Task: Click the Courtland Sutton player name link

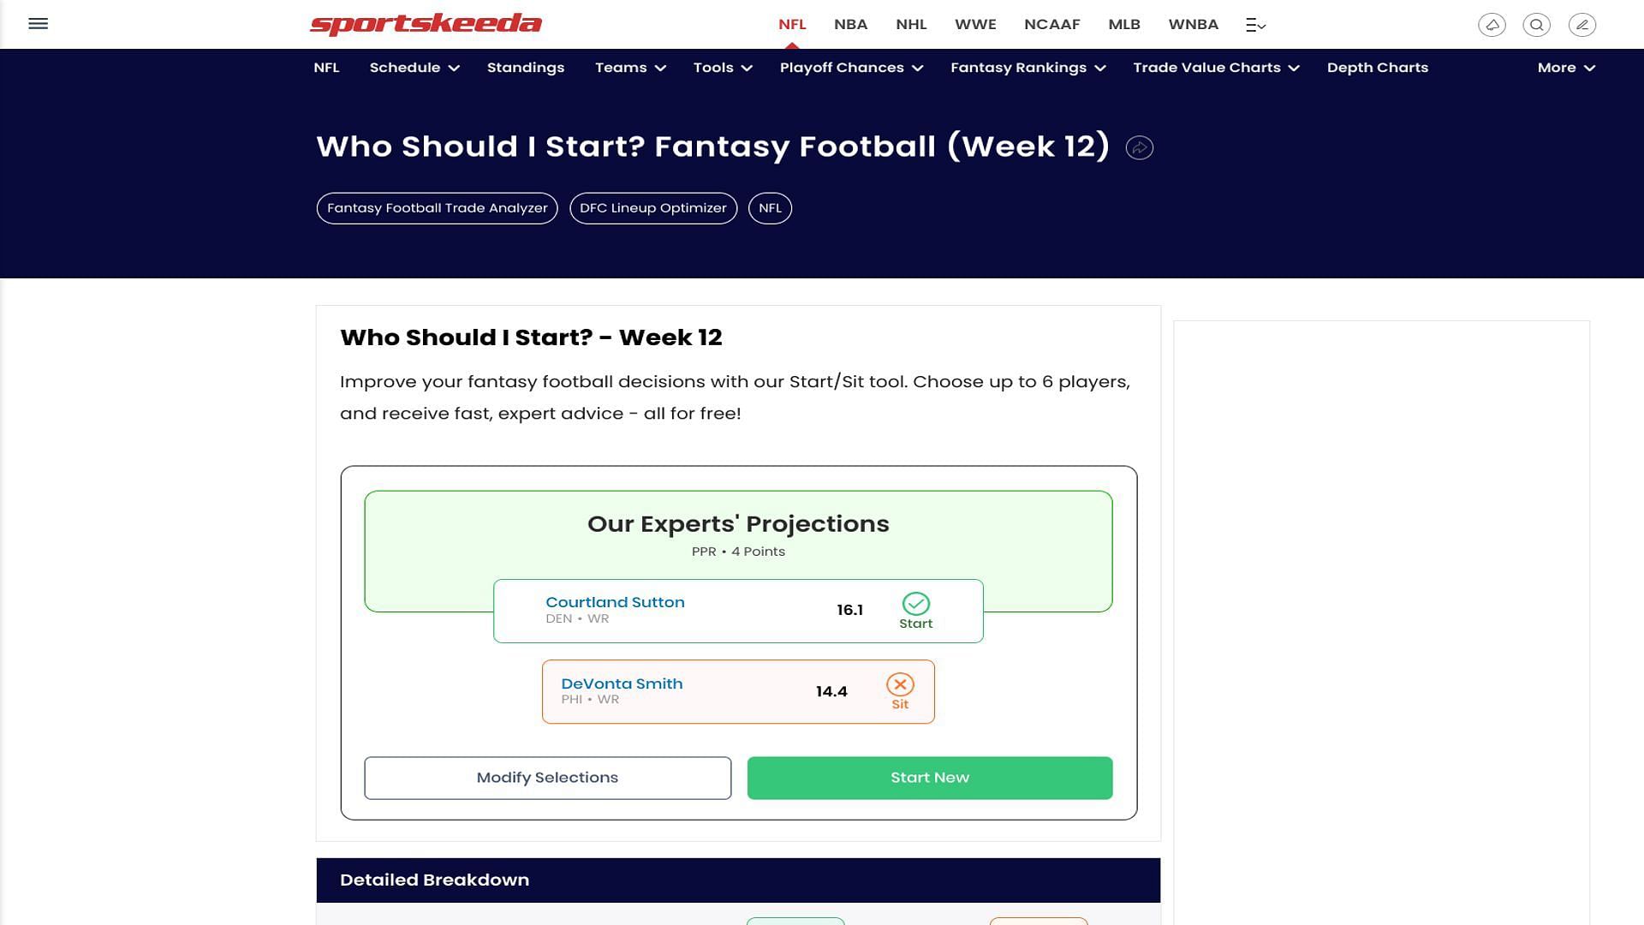Action: point(614,601)
